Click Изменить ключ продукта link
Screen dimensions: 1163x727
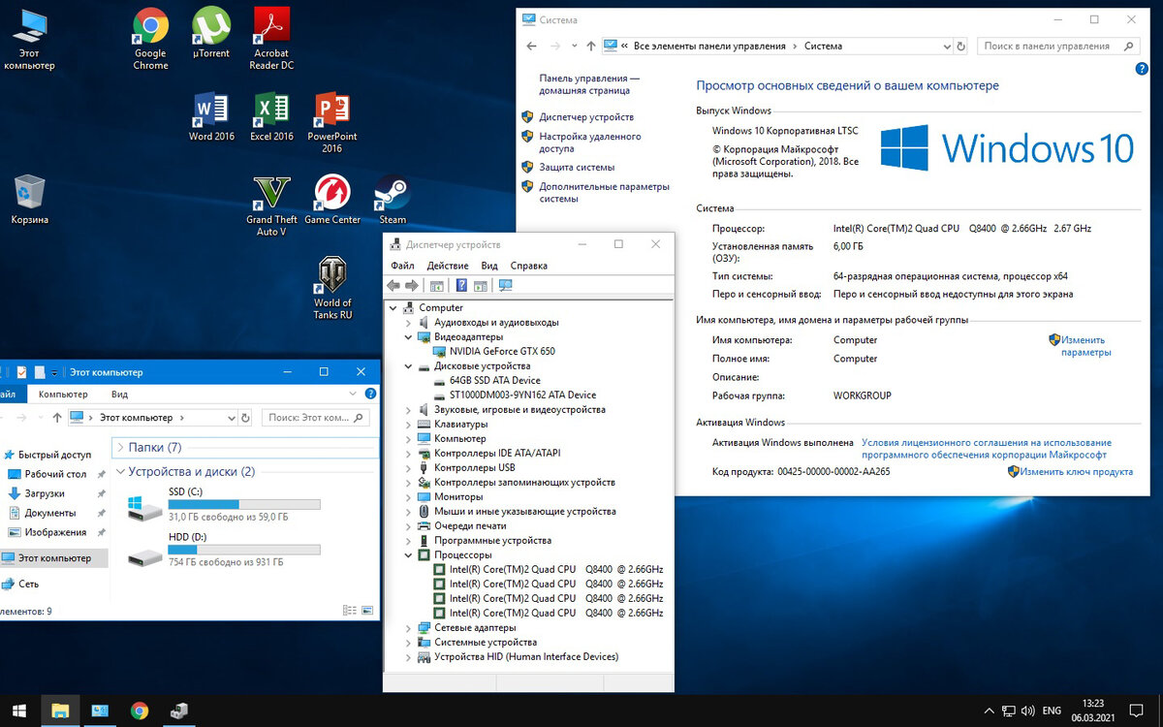pos(1076,472)
